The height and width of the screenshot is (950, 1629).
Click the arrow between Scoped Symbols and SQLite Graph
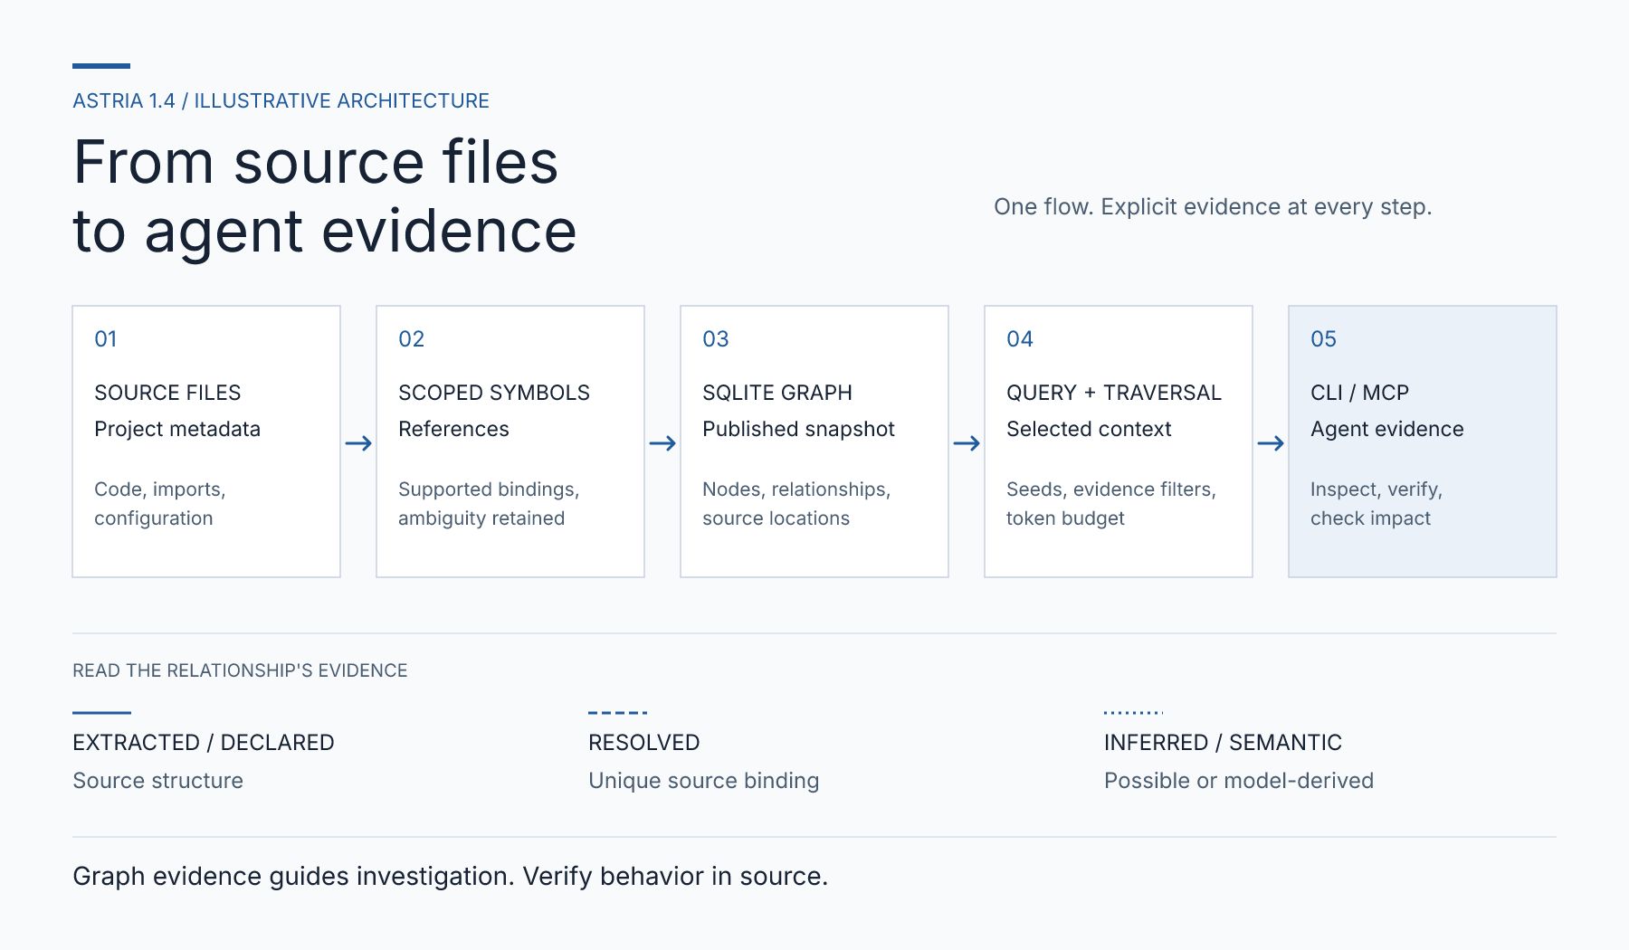662,443
